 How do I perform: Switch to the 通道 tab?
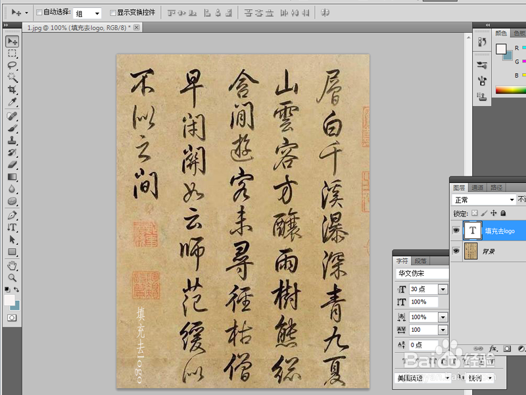tap(477, 188)
